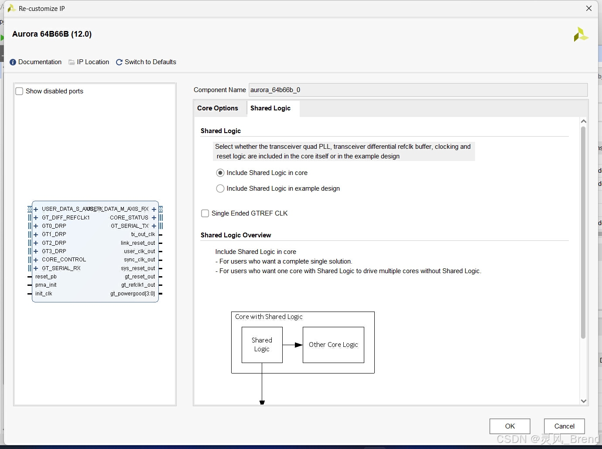Click the Aurora 64B66B (12.0) title
Viewport: 602px width, 449px height.
click(x=52, y=34)
